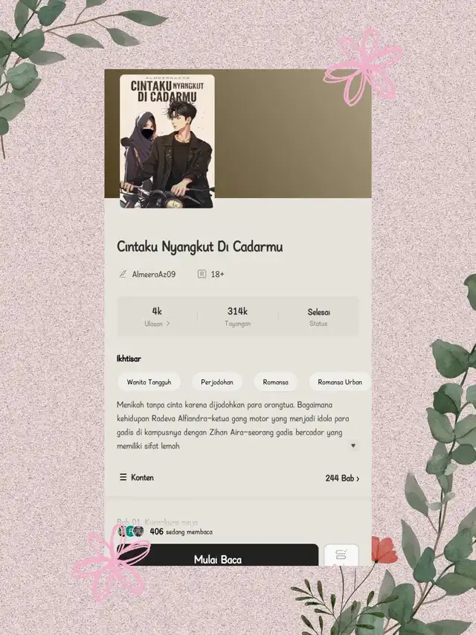Tap the Konten list icon
The height and width of the screenshot is (635, 476).
pyautogui.click(x=123, y=477)
